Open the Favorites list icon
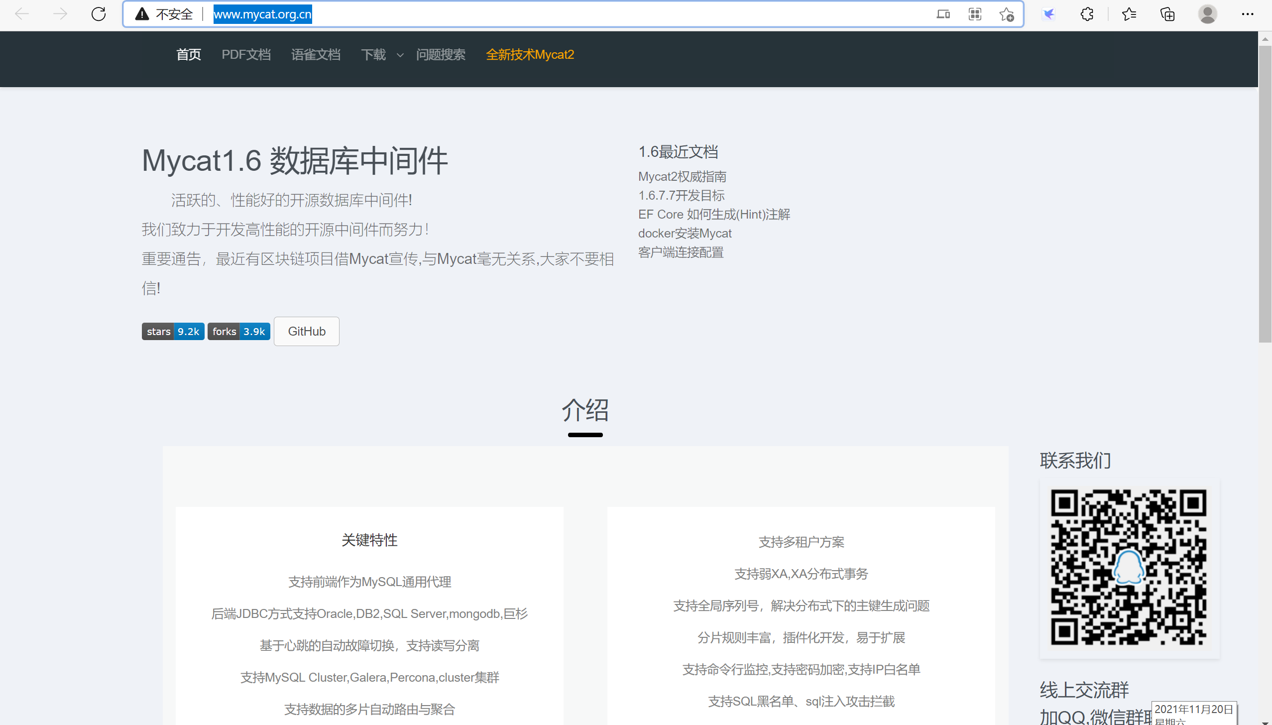The width and height of the screenshot is (1272, 725). [x=1129, y=14]
